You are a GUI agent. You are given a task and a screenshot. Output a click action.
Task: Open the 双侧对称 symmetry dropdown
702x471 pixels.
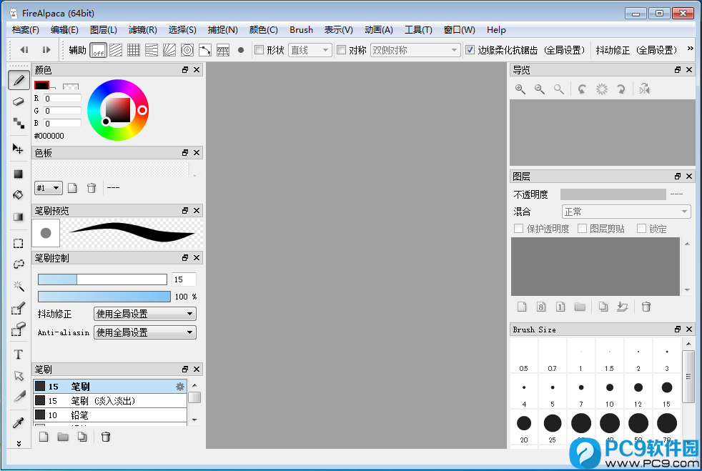[415, 50]
